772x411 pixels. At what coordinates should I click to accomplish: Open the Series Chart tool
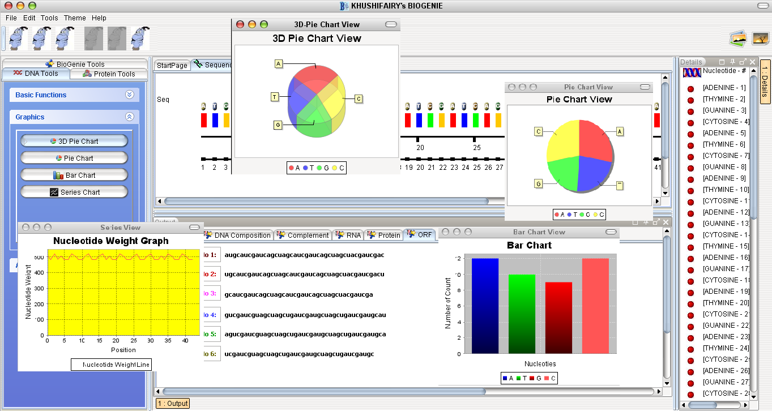point(74,191)
